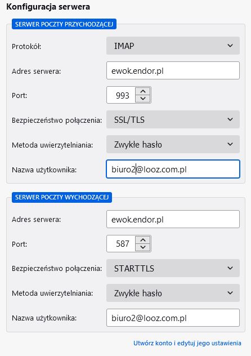
Task: Click the outgoing username field
Action: pyautogui.click(x=173, y=318)
